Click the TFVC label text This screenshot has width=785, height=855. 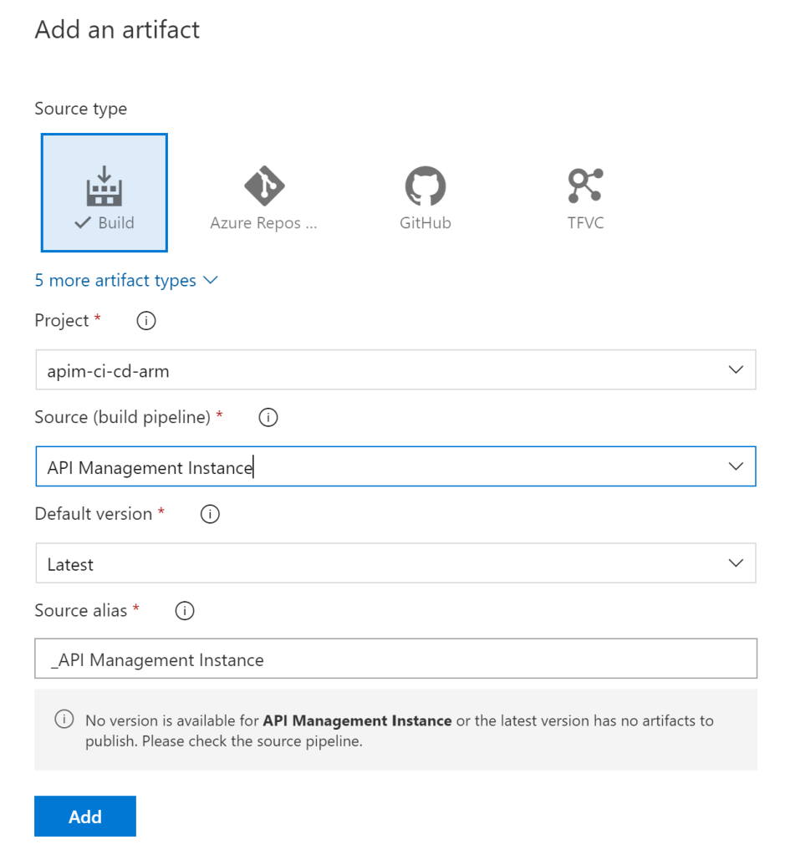pos(585,223)
